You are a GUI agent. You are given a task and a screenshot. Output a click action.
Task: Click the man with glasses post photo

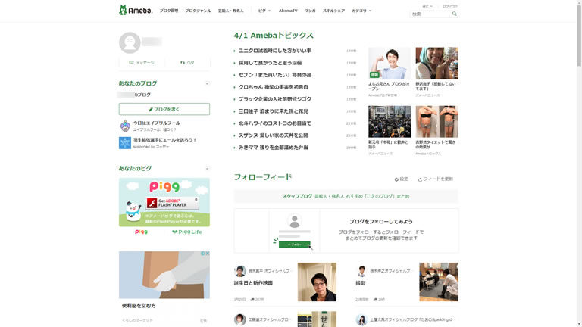click(x=317, y=282)
